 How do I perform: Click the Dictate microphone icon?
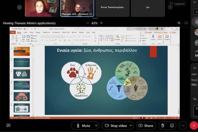tap(153, 37)
